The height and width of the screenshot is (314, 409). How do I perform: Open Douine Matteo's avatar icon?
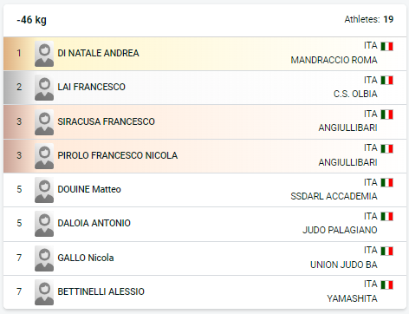(44, 190)
